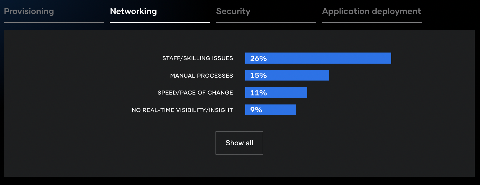Select the MANUAL PROCESSES label
This screenshot has width=480, height=185.
point(202,76)
